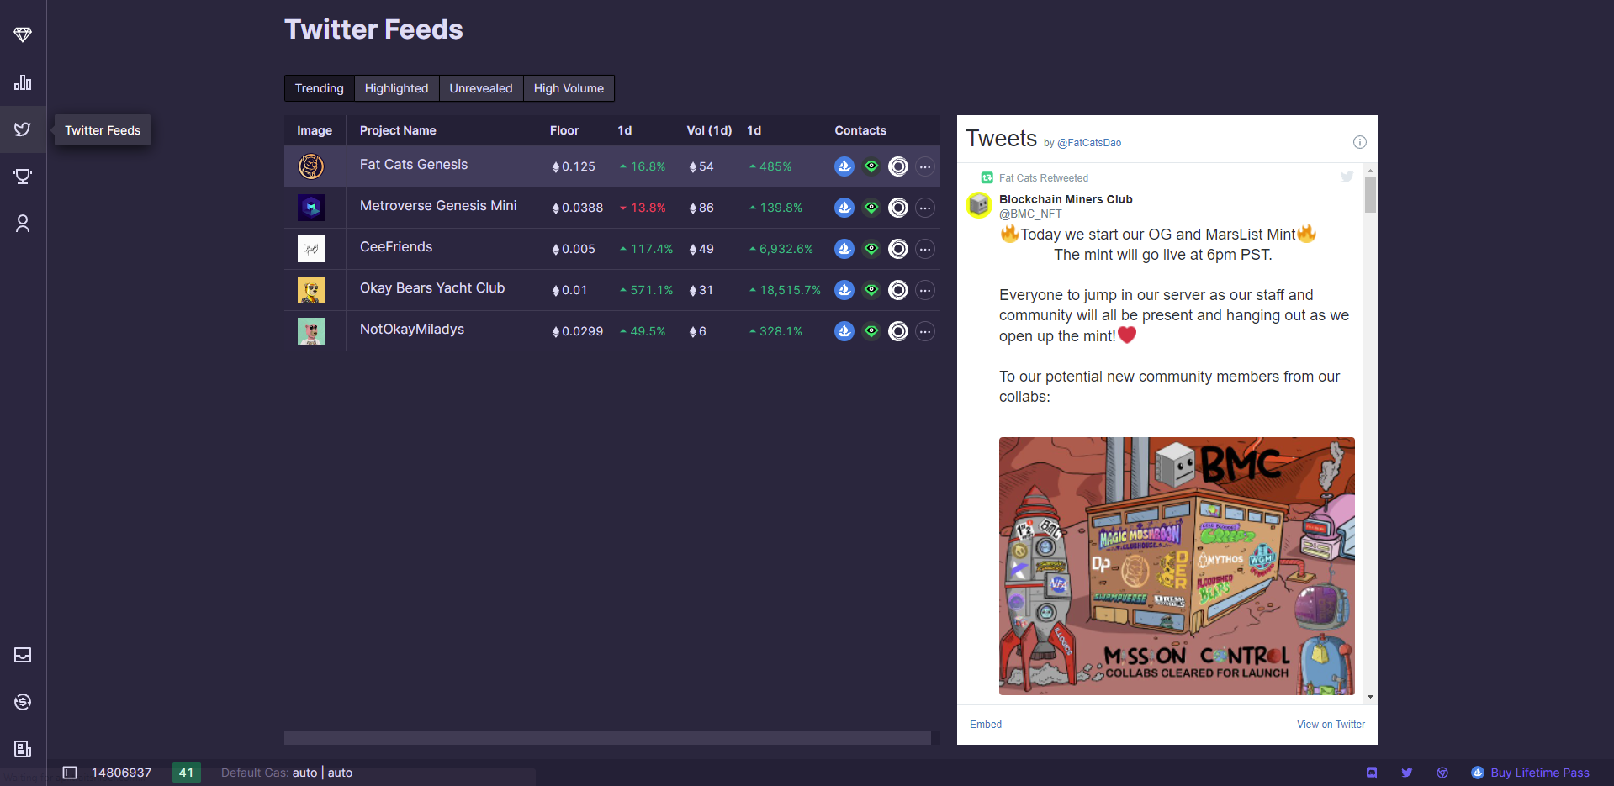Click green eye gem icon for Okay Bears Yacht Club
This screenshot has height=786, width=1614.
click(871, 290)
